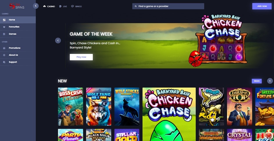Open the Promotions gift icon
This screenshot has height=141, width=274.
coord(4,48)
